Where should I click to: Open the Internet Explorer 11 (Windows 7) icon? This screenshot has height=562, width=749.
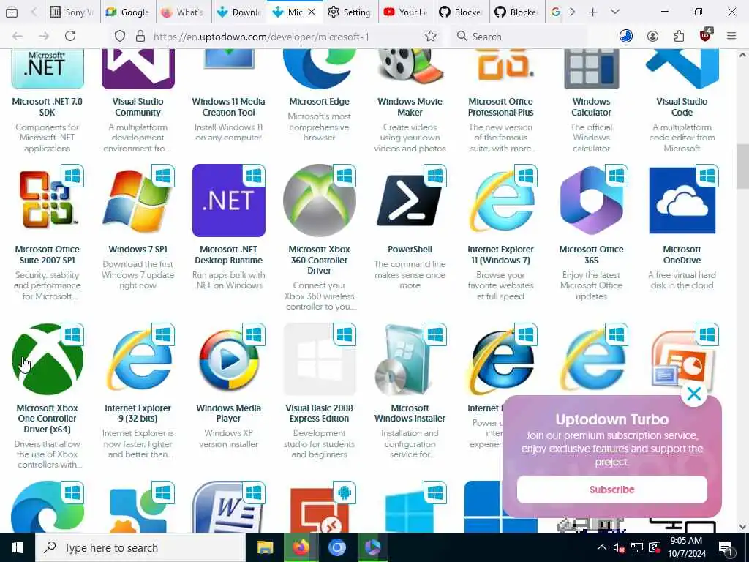coord(500,201)
